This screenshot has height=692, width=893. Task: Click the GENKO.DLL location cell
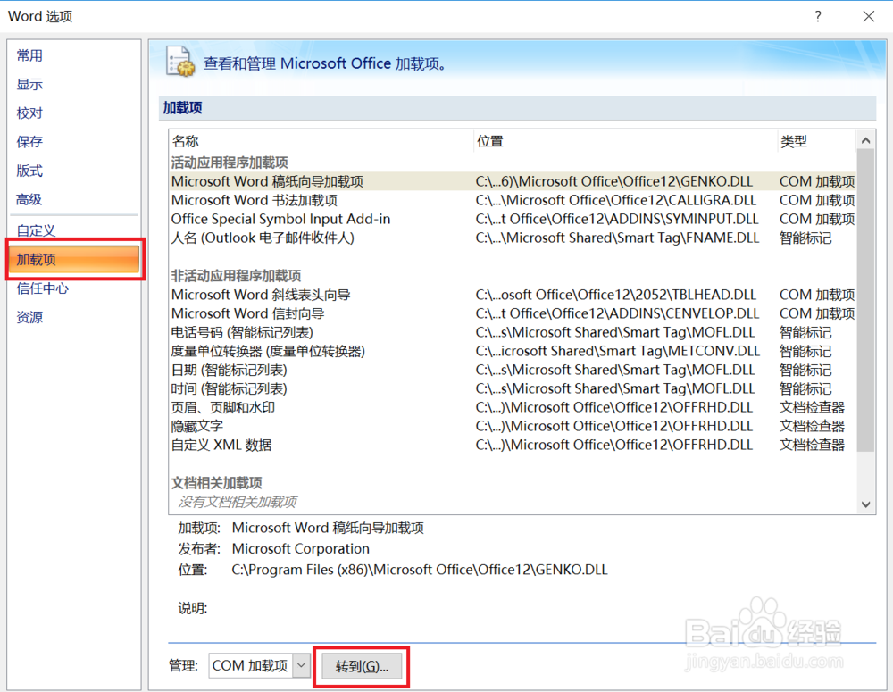[x=614, y=181]
